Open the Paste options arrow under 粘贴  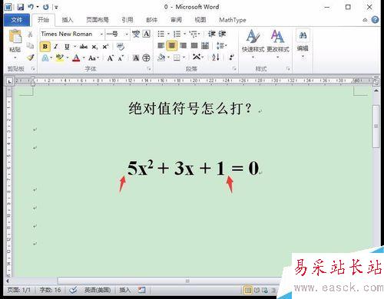pos(15,58)
